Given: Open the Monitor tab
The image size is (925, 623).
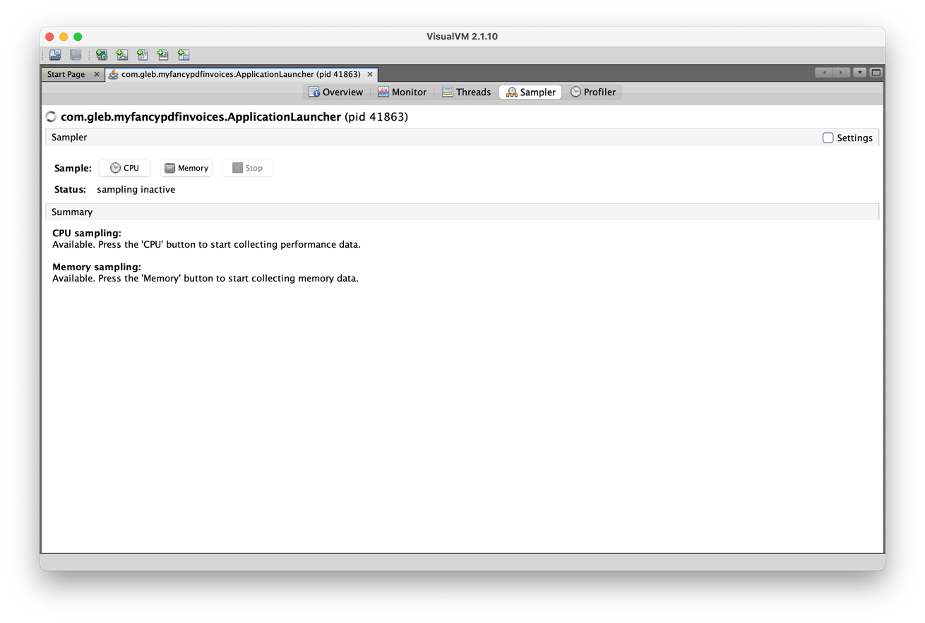Looking at the screenshot, I should (402, 92).
